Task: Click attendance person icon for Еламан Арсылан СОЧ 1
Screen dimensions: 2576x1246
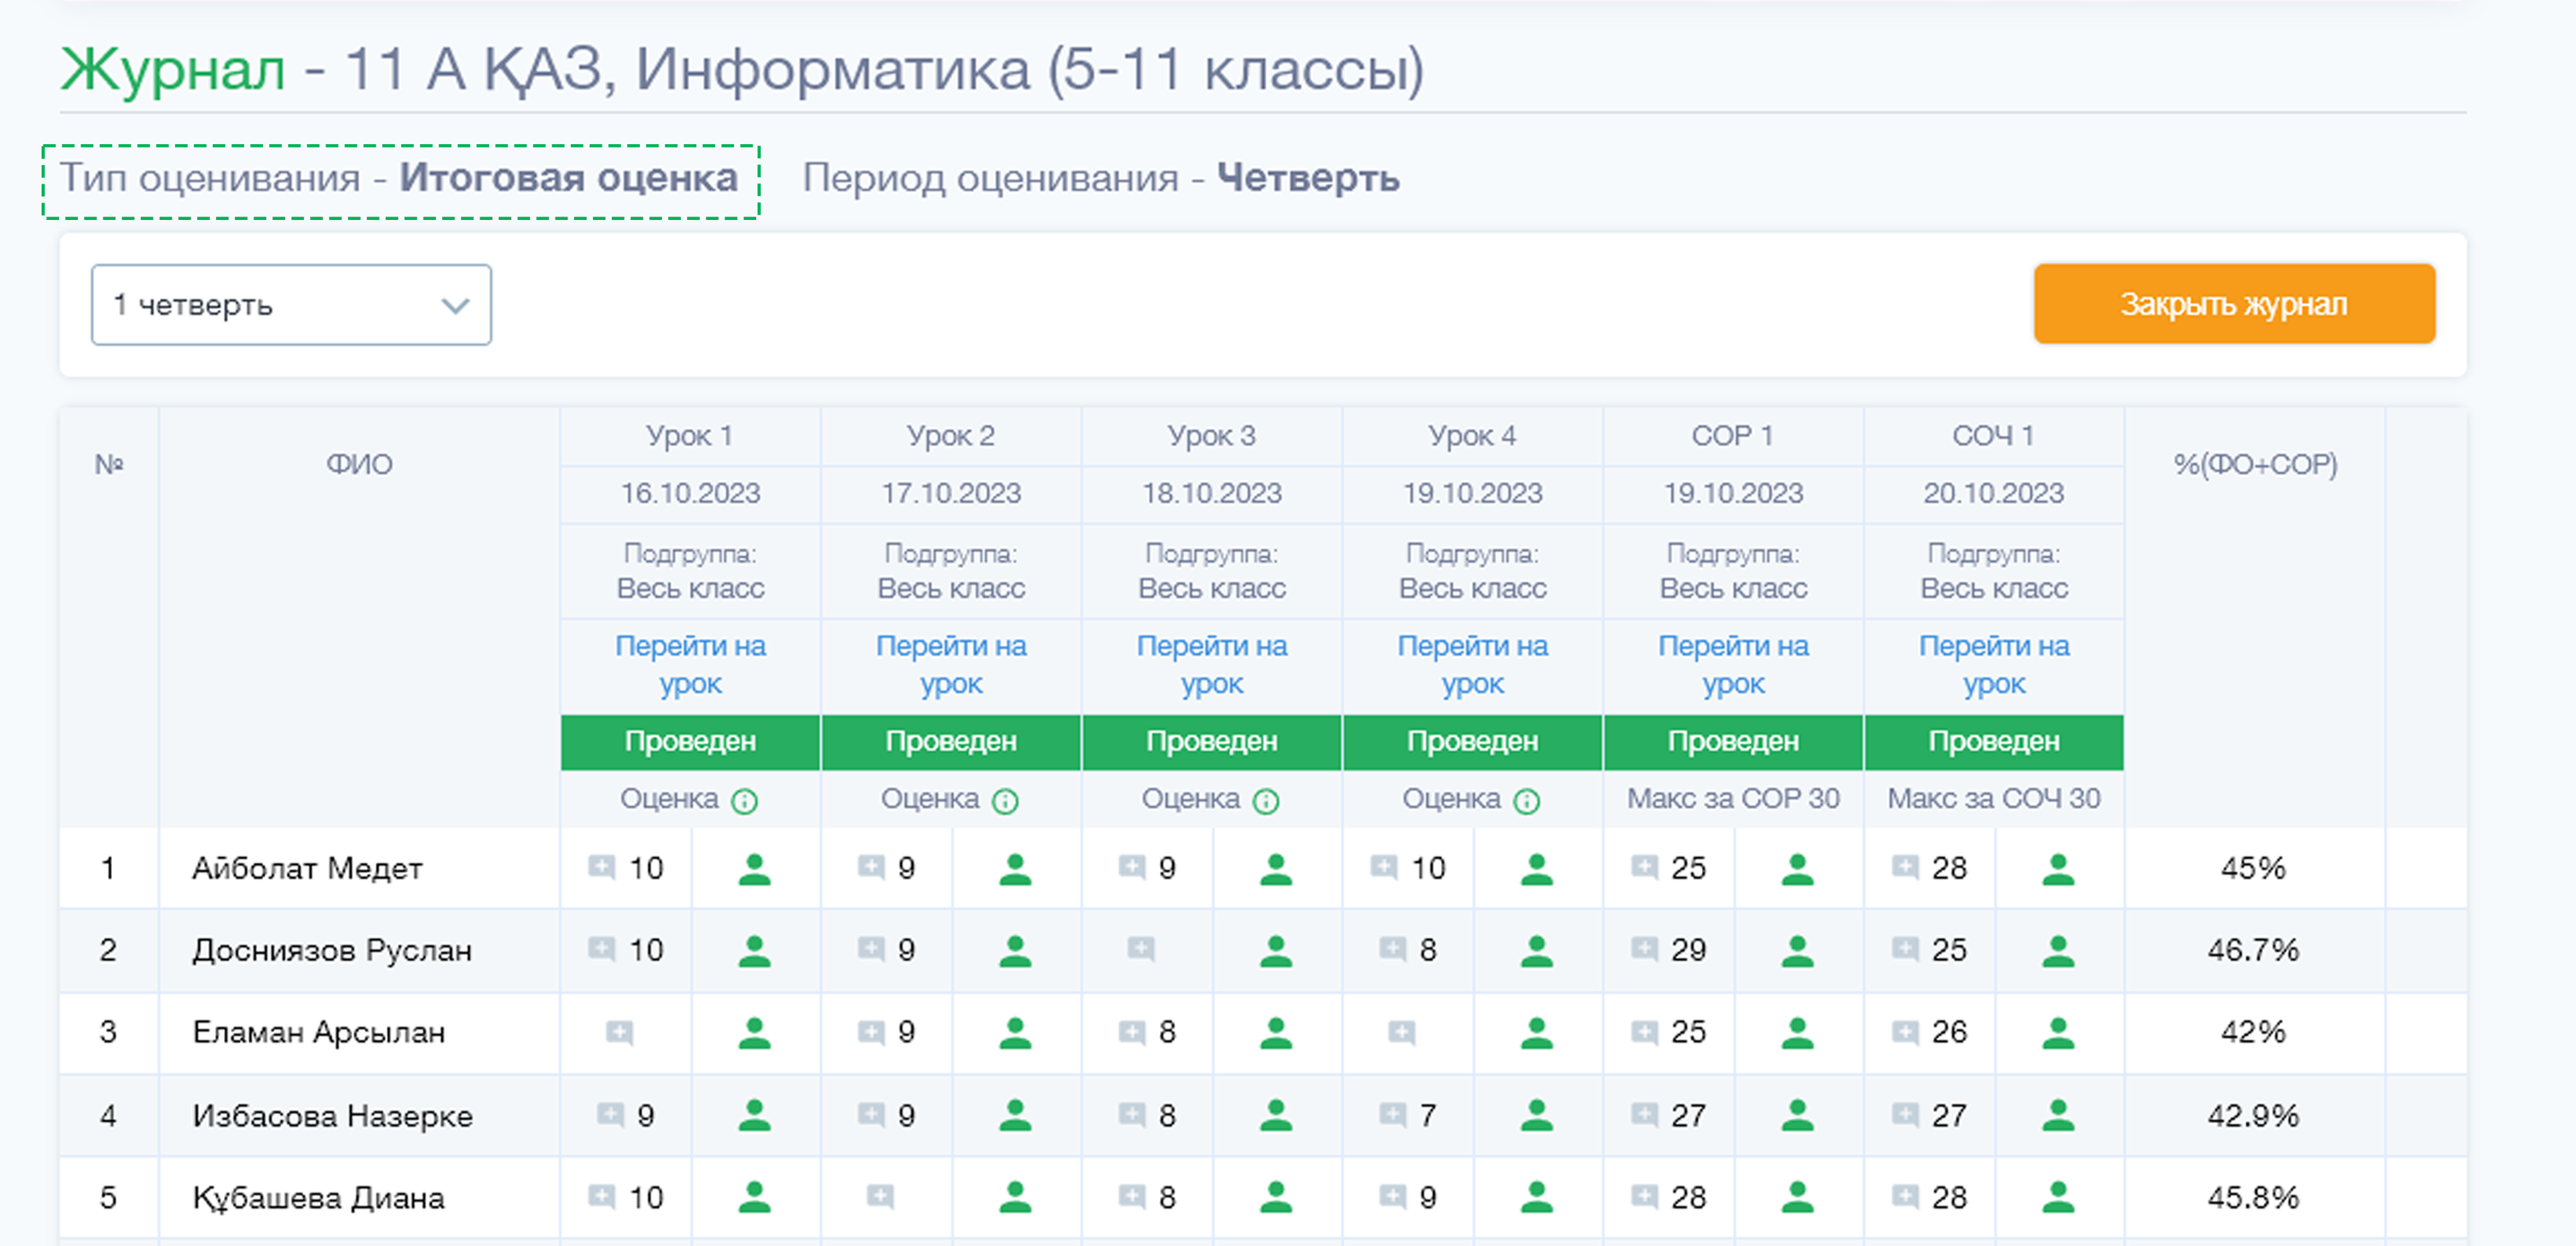Action: (x=2058, y=1033)
